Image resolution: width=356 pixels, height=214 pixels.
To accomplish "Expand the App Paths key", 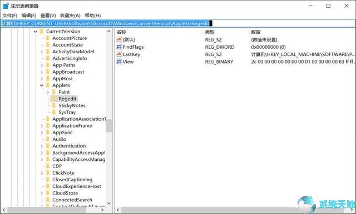I will pos(42,65).
